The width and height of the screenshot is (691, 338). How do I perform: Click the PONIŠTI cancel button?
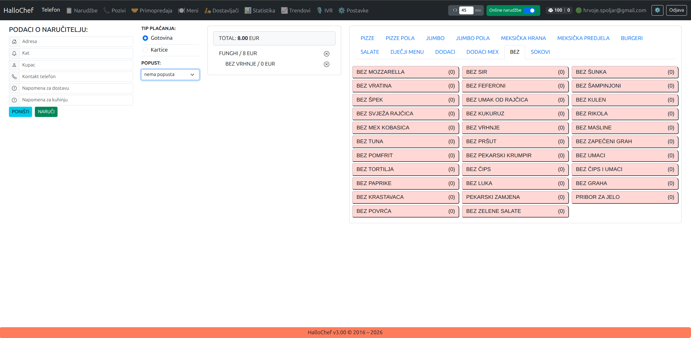[21, 112]
